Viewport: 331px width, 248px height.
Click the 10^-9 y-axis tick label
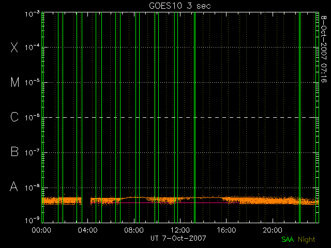click(x=32, y=220)
